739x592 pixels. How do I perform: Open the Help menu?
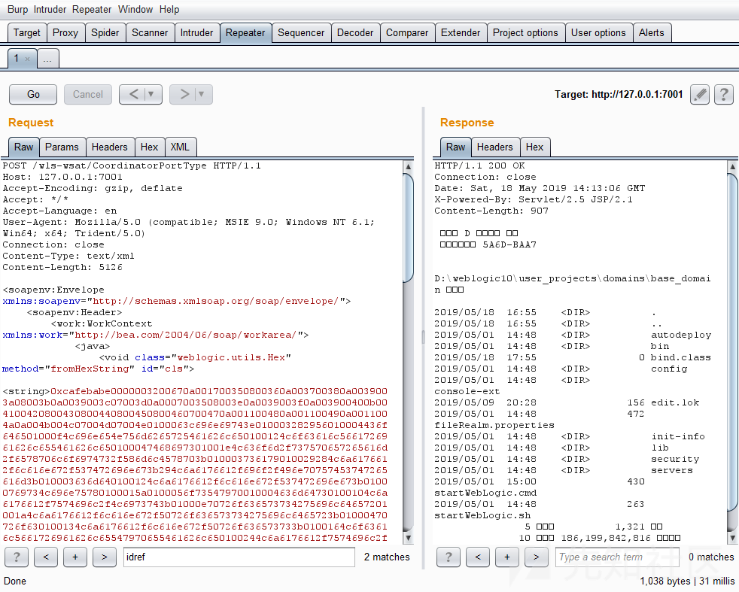(169, 10)
